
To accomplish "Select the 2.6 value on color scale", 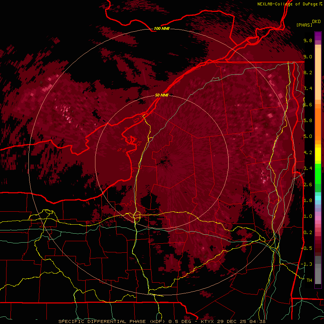I will pos(308,185).
